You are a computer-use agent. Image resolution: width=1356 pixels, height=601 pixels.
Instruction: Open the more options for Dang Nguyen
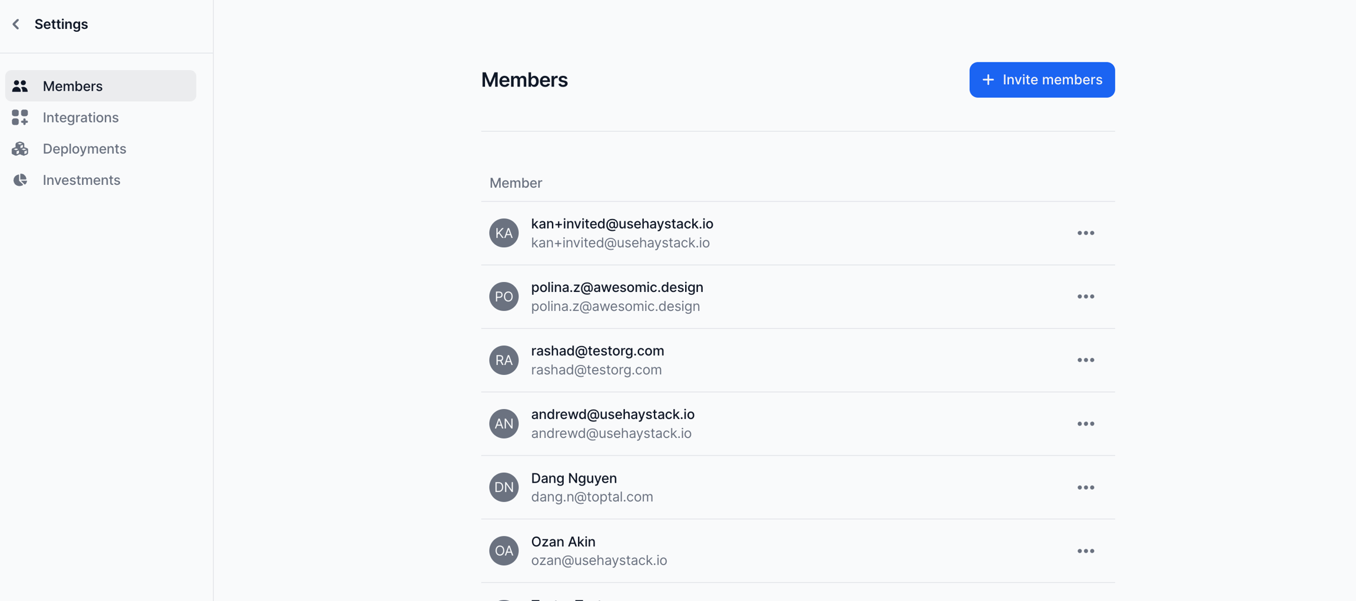point(1085,487)
